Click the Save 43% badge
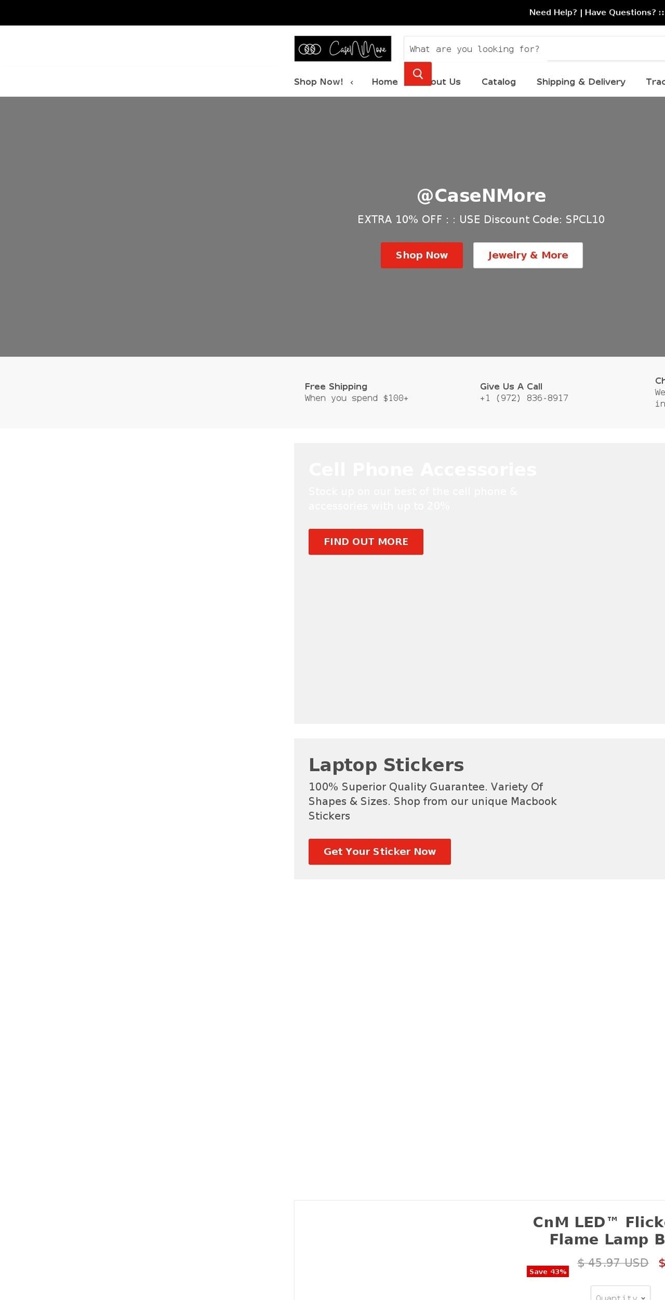The image size is (665, 1300). (548, 1272)
